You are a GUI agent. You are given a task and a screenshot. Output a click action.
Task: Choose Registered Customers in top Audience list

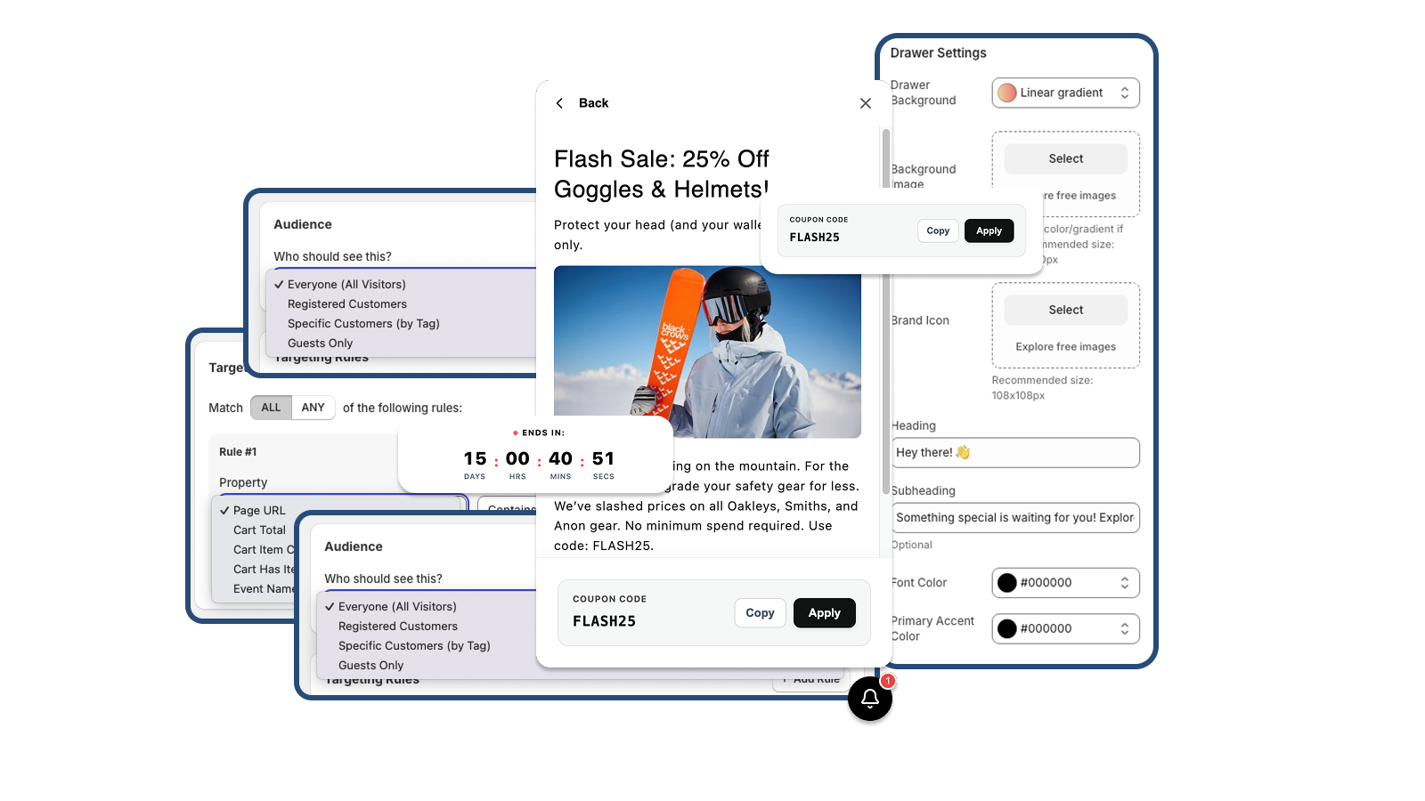pyautogui.click(x=347, y=304)
